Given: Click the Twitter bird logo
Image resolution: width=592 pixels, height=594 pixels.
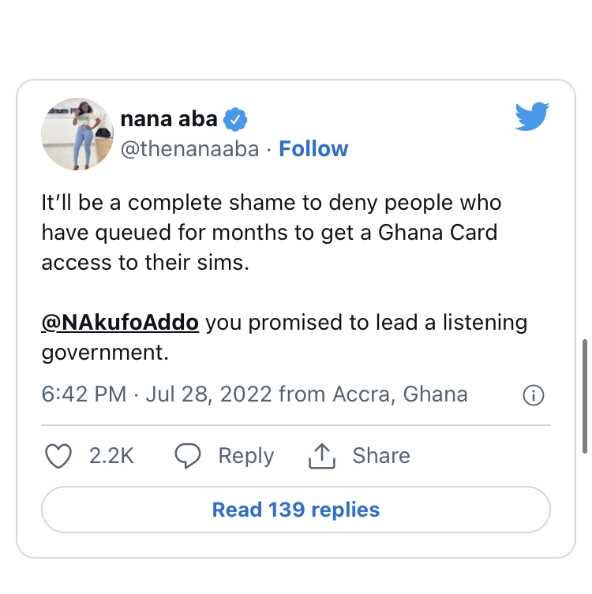Looking at the screenshot, I should pyautogui.click(x=531, y=117).
